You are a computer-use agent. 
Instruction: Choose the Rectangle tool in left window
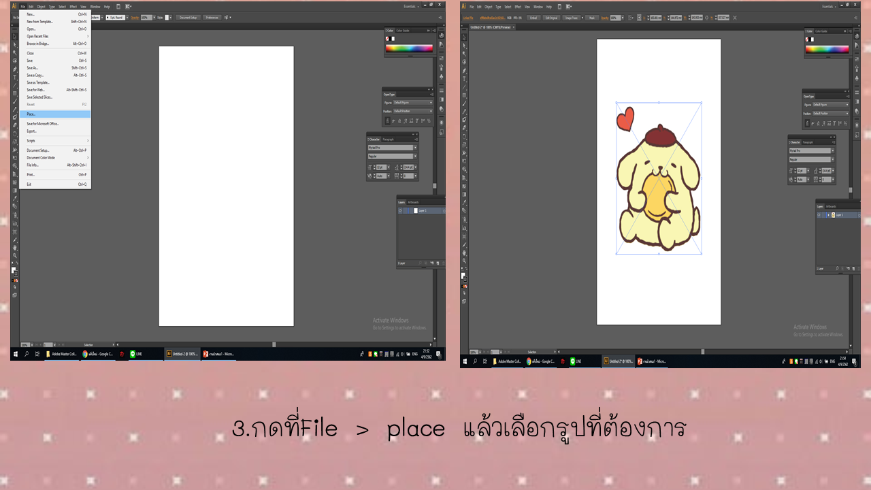coord(14,93)
